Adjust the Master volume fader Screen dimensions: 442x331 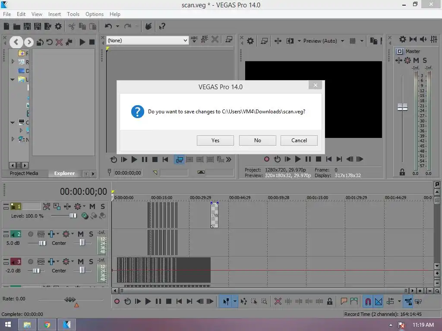(x=403, y=107)
